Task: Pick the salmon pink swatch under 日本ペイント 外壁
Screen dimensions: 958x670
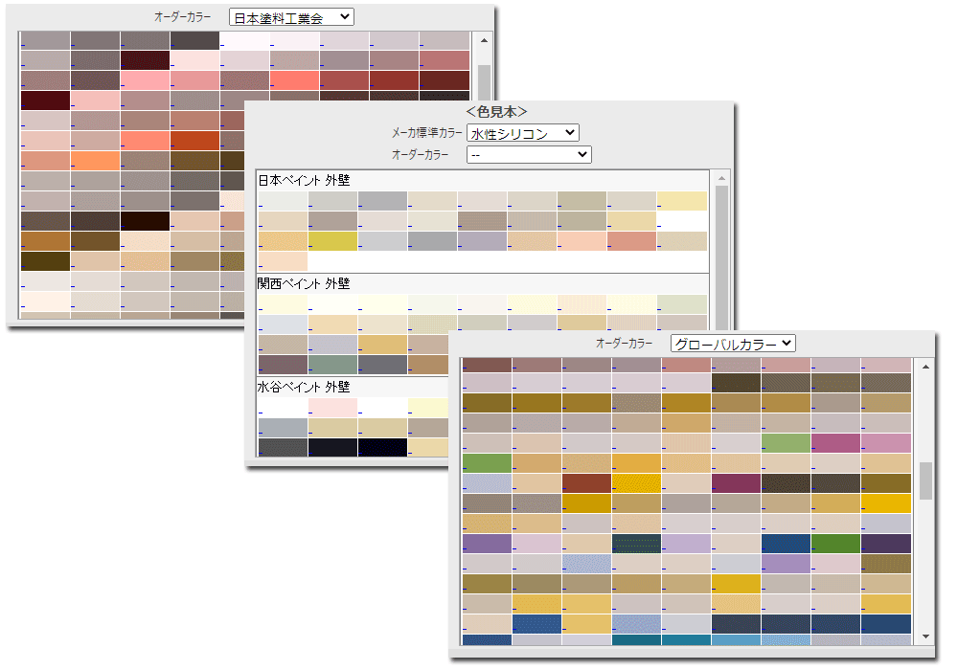Action: 631,241
